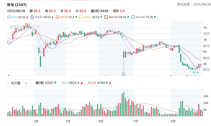The image size is (211, 126).
Task: Click the D dividend marker on chart
Action: coord(124,74)
